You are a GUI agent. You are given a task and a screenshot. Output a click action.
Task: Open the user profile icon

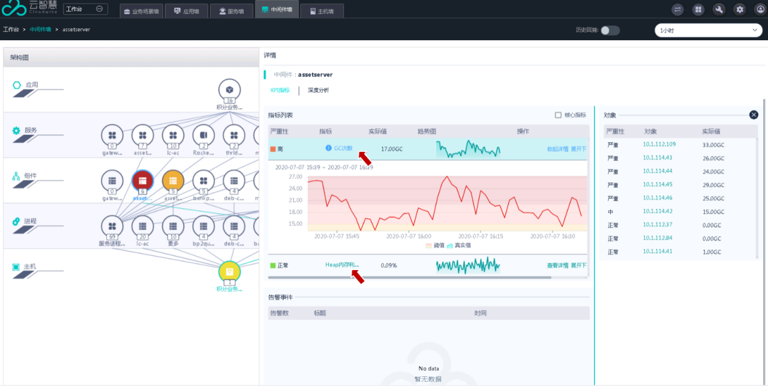[758, 10]
